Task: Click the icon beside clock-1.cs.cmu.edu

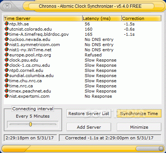Action: click(6, 65)
